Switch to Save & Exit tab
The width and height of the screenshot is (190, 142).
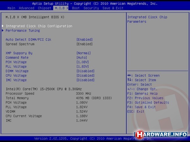tap(113, 8)
